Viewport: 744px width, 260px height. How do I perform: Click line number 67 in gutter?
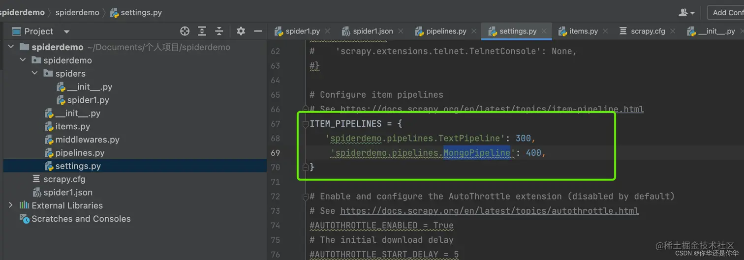pyautogui.click(x=275, y=124)
